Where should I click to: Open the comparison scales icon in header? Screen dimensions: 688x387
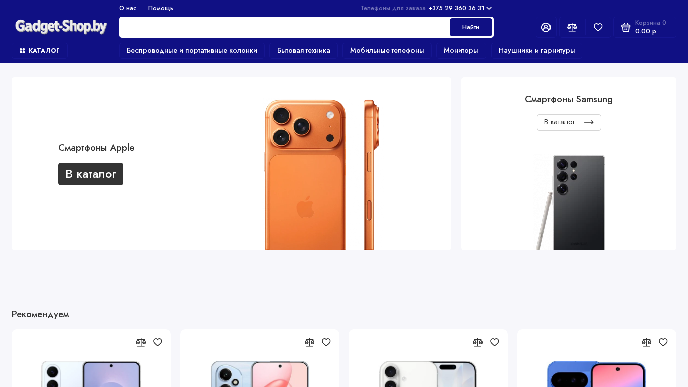pos(572,27)
